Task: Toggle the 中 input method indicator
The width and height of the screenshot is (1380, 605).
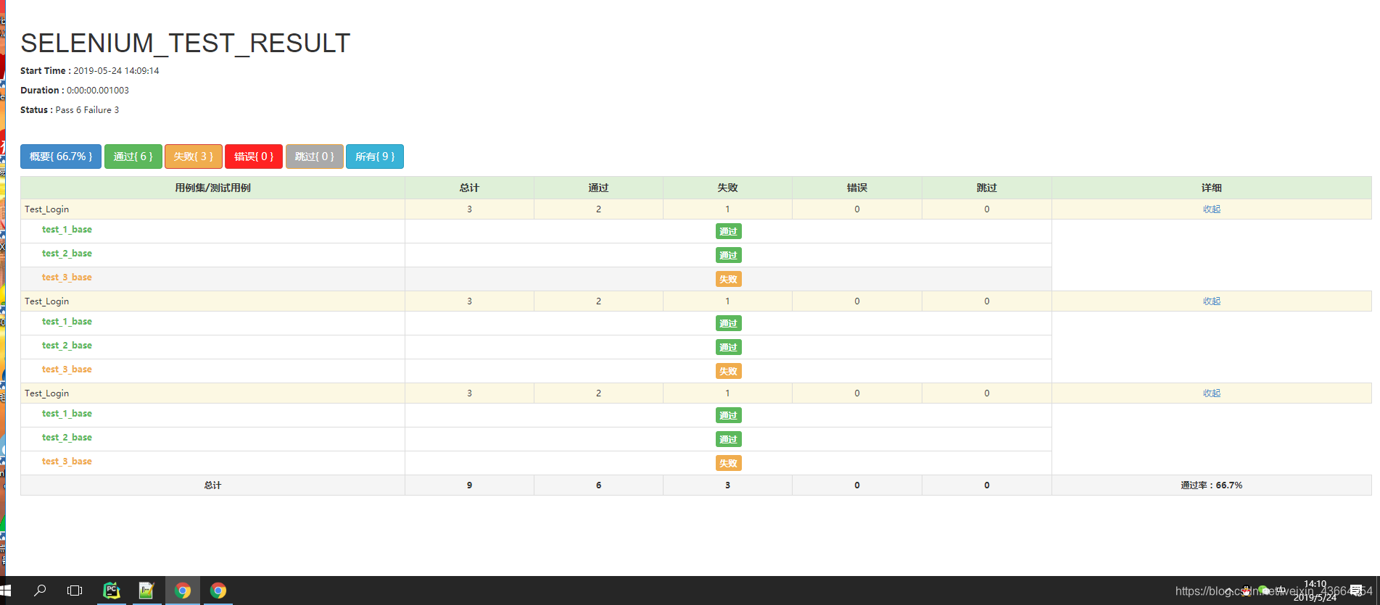Action: pyautogui.click(x=1281, y=591)
